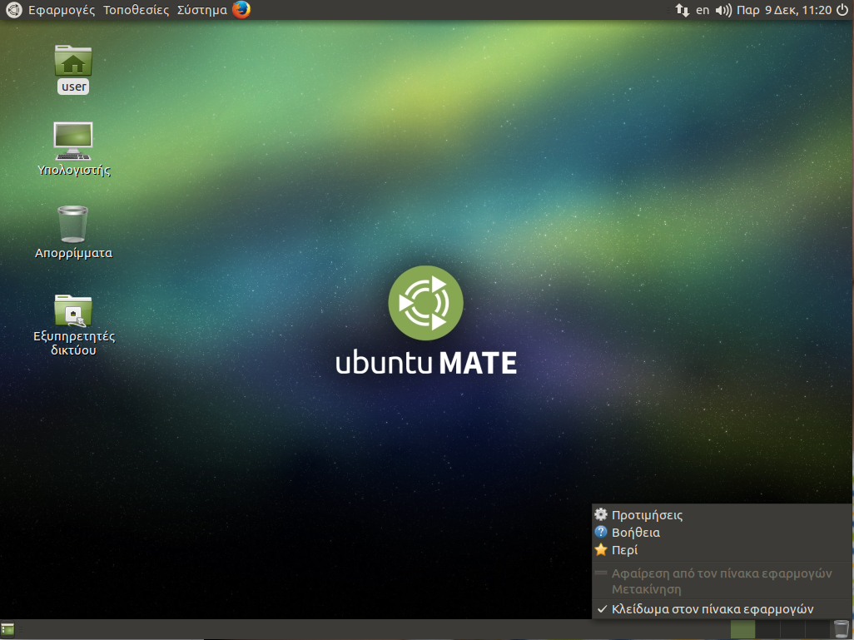The height and width of the screenshot is (640, 854).
Task: Select Προτιμήσεις in the context menu
Action: point(647,515)
